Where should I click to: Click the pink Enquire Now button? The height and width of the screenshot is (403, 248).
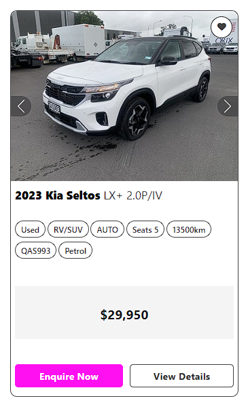pos(69,376)
